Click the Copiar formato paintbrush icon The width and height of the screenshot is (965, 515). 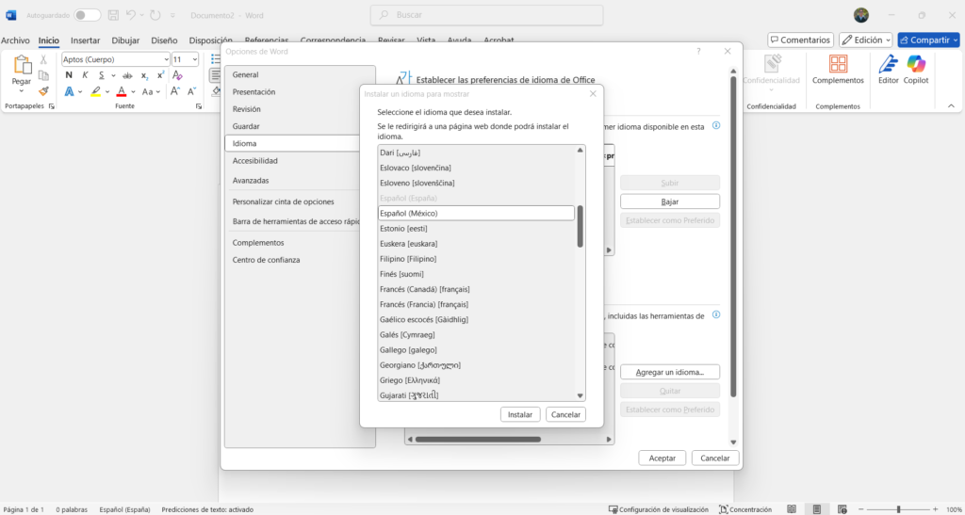coord(43,91)
